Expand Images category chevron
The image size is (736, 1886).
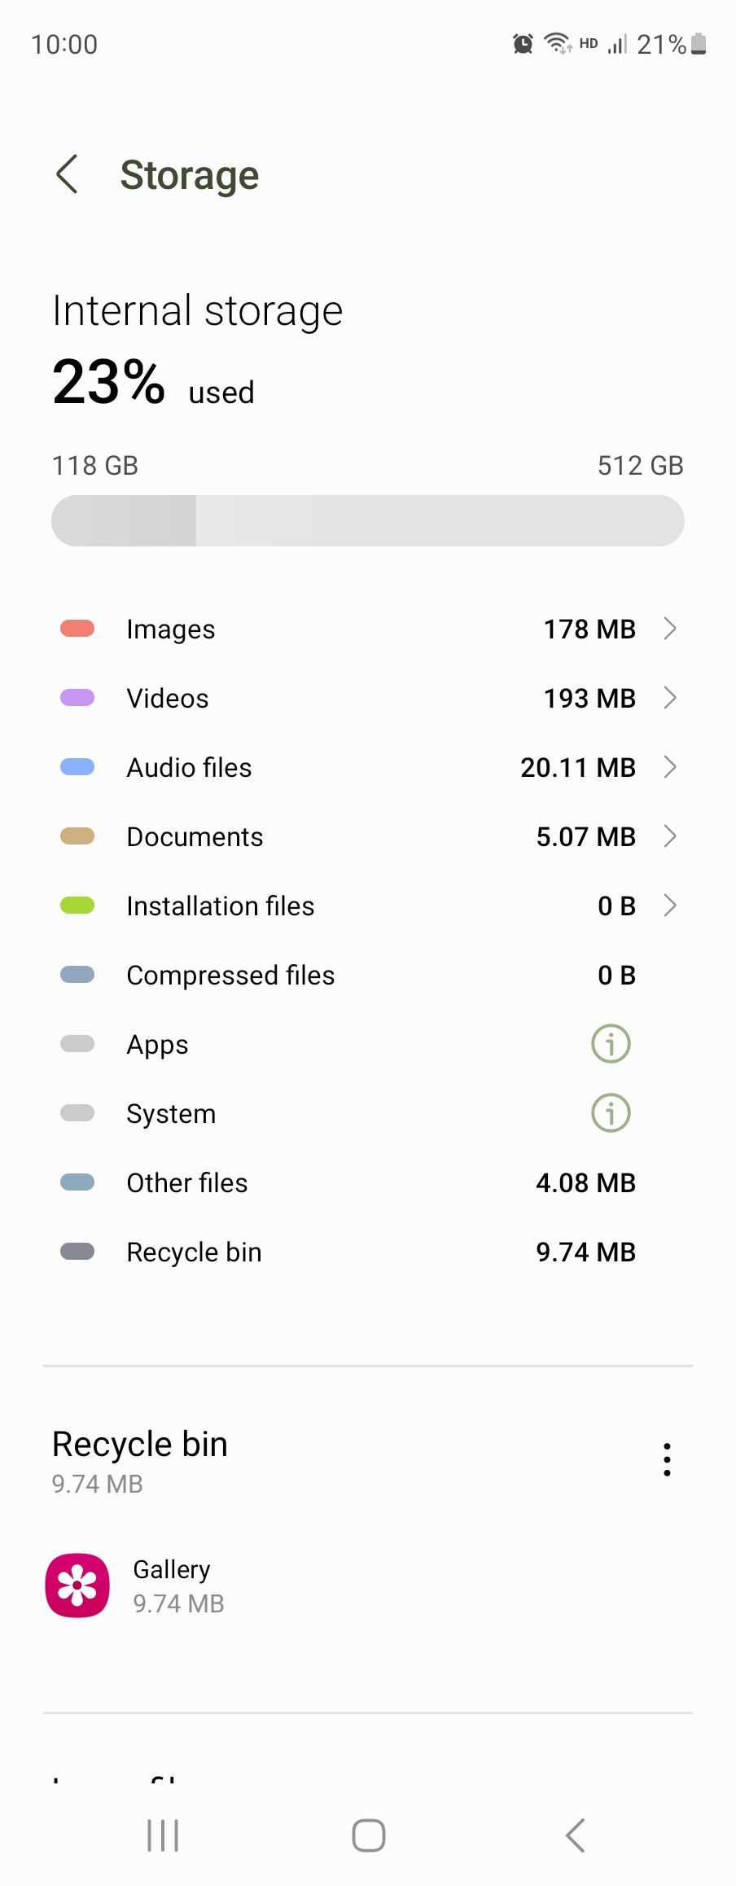pos(670,629)
